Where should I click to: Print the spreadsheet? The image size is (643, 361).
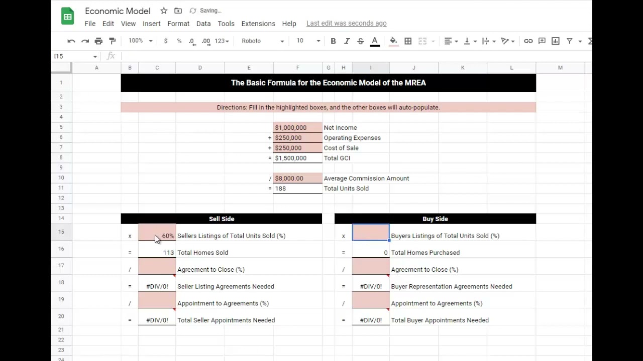coord(98,41)
